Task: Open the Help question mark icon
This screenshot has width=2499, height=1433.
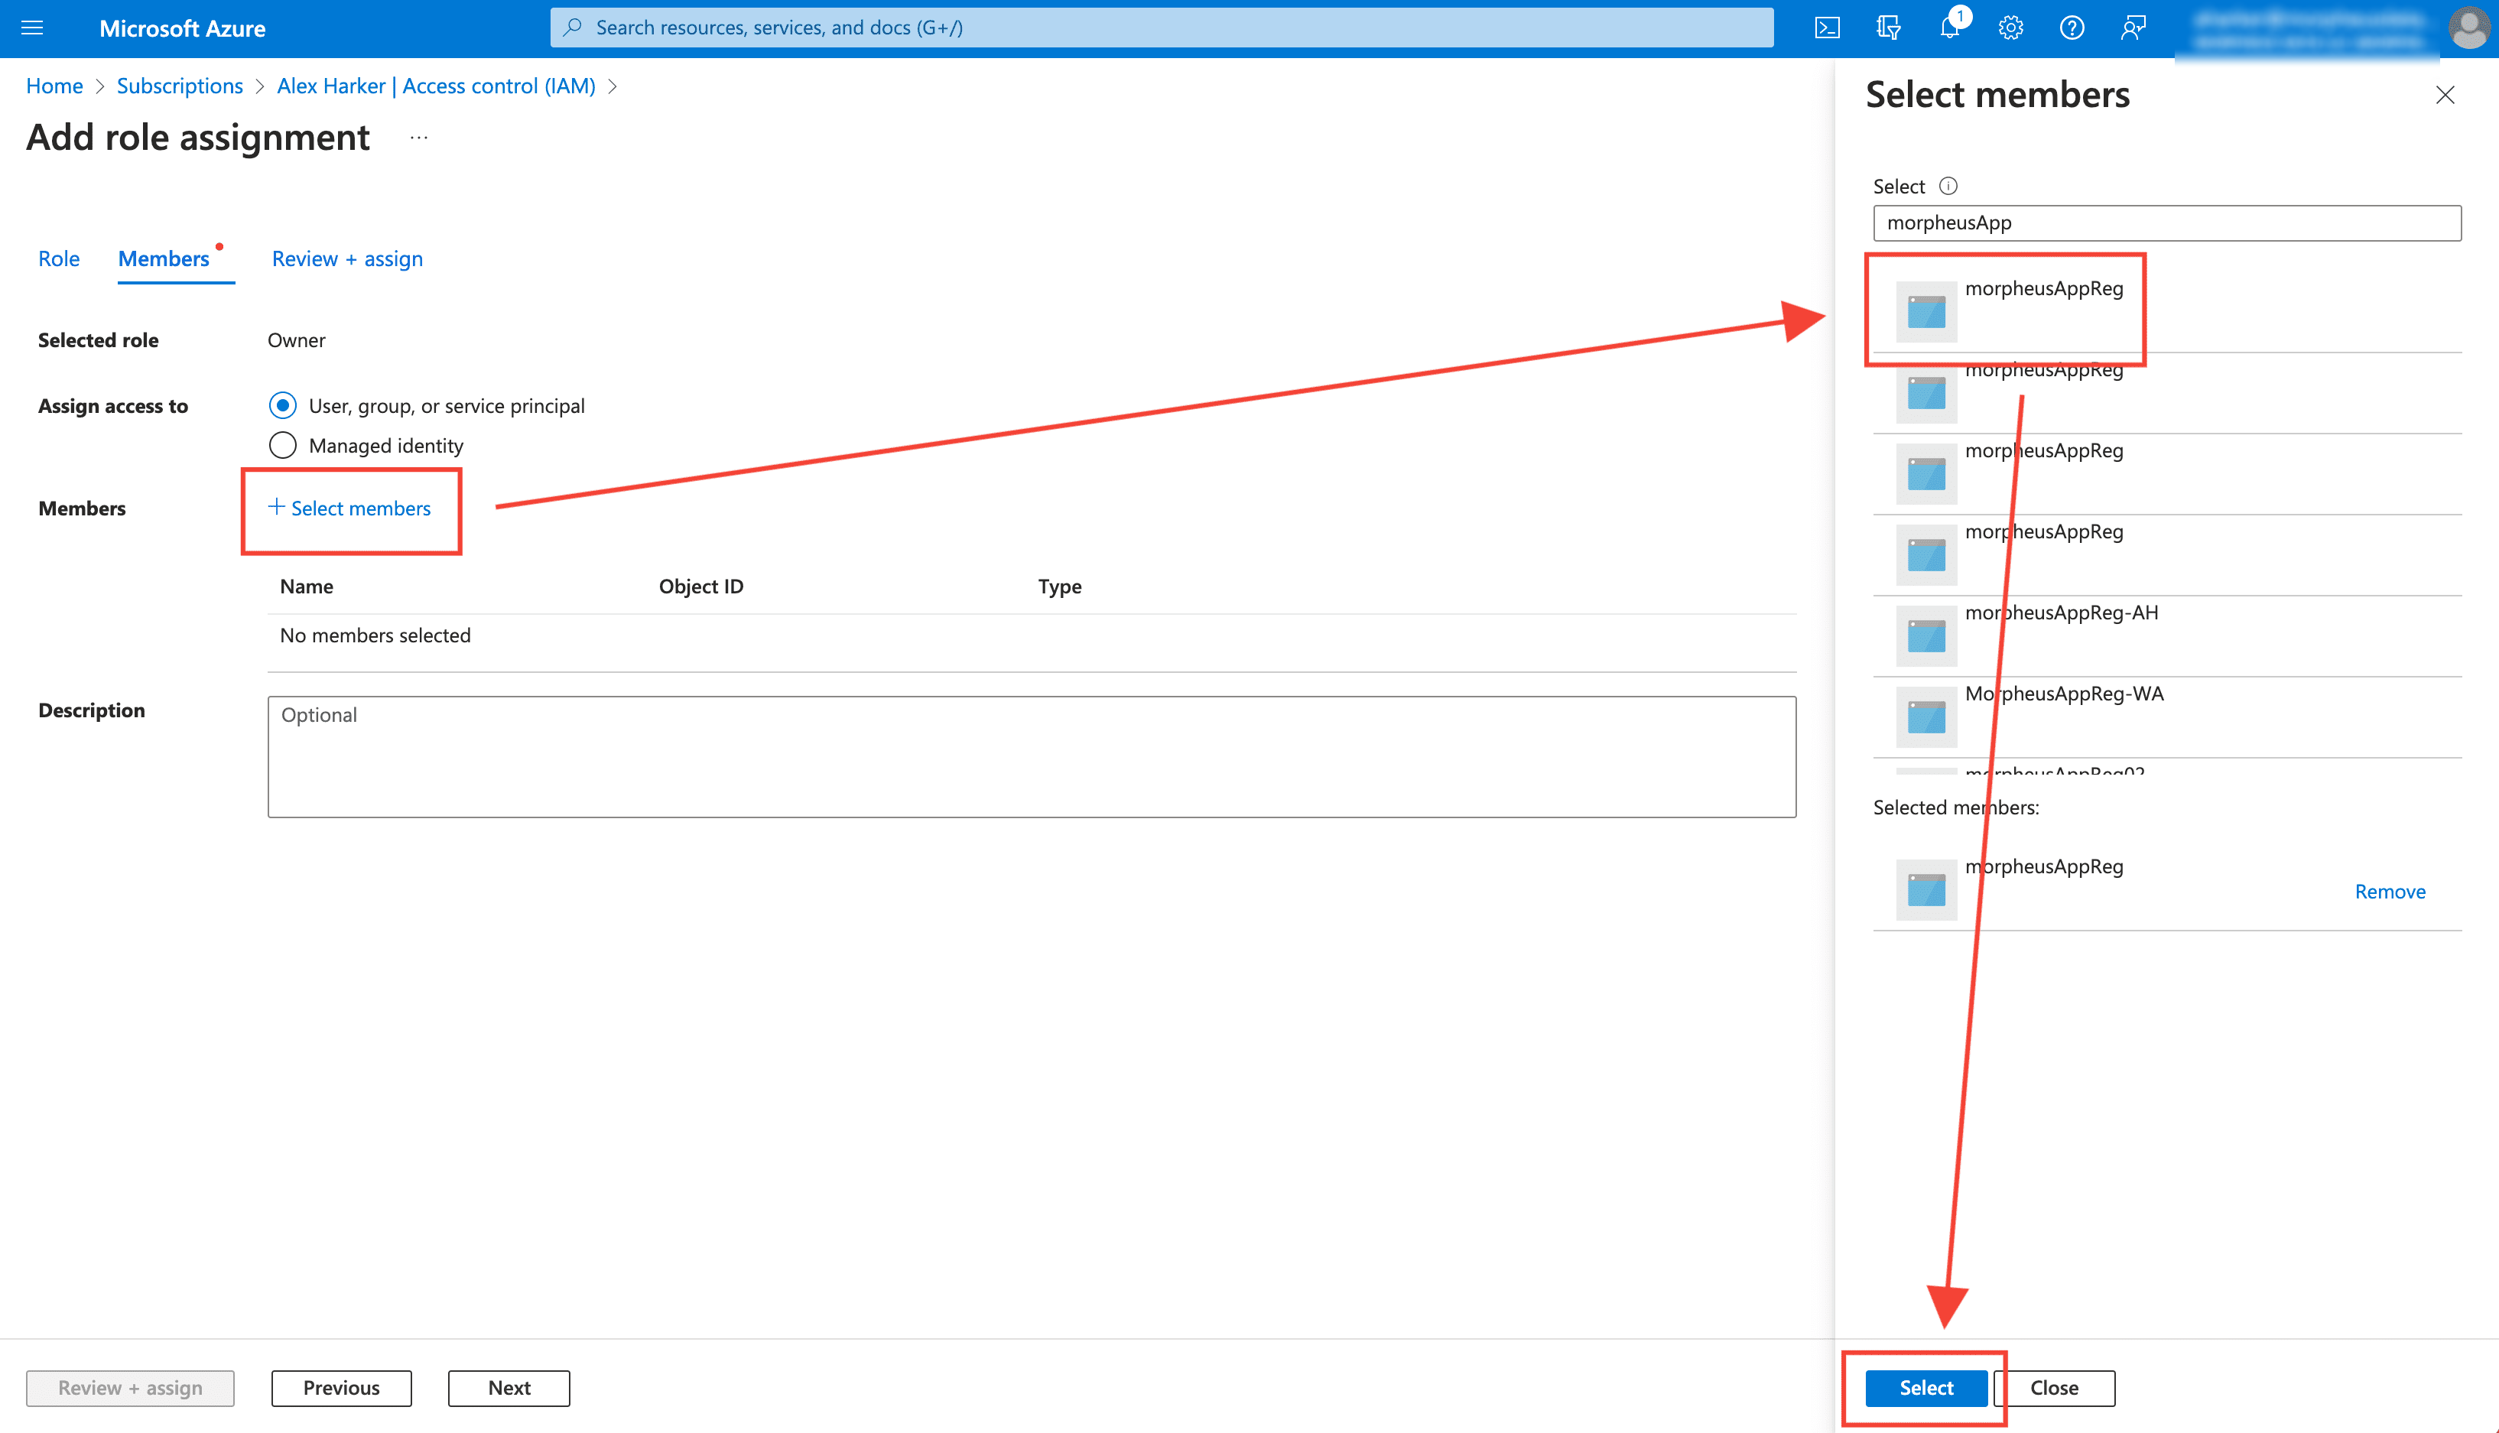Action: tap(2071, 28)
